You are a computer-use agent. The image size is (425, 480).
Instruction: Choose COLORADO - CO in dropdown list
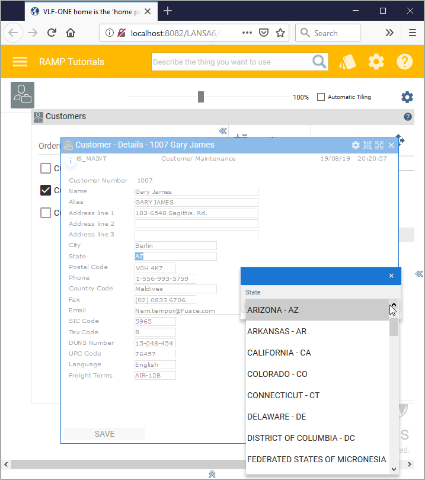tap(277, 374)
